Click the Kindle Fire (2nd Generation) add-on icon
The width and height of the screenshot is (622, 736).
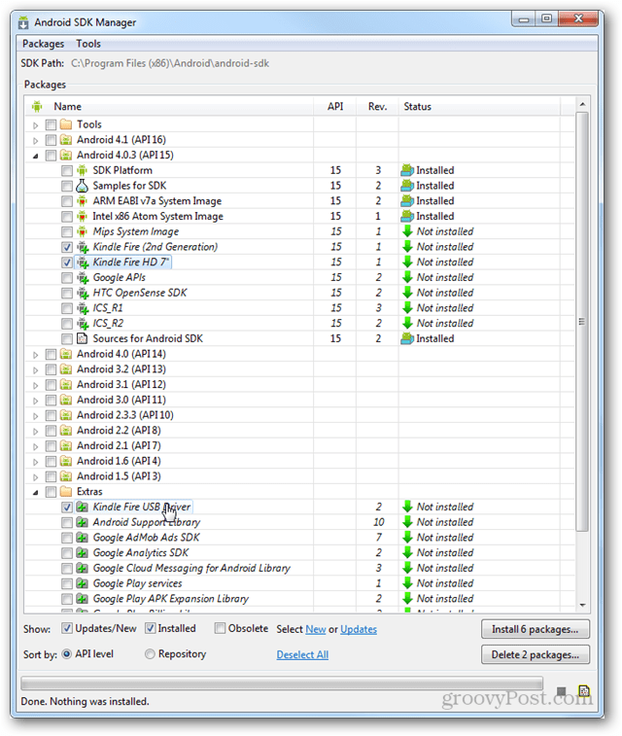pos(83,247)
